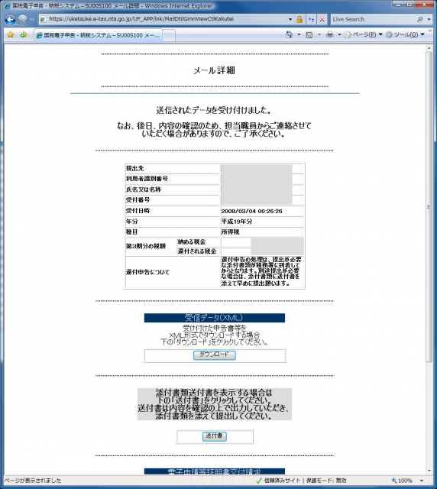This screenshot has height=489, width=437.
Task: Click the Live Search input box
Action: 373,19
